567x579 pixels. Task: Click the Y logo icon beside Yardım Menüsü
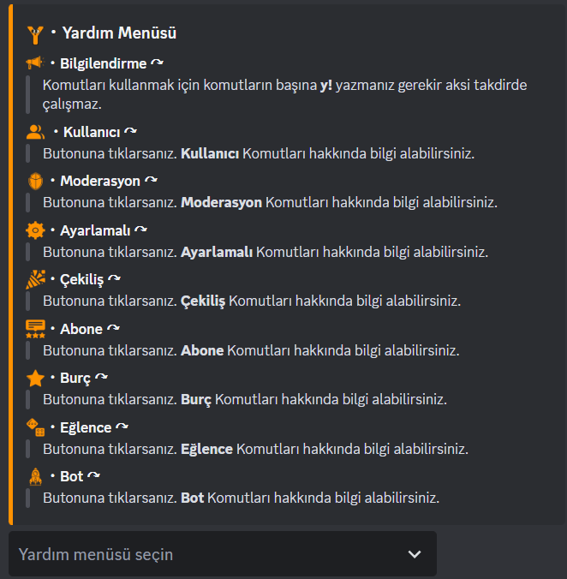click(35, 35)
